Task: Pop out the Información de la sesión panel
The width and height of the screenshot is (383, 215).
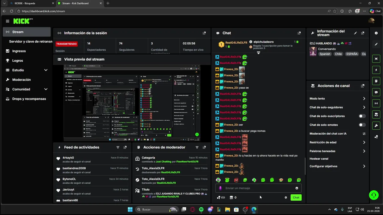Action: point(204,33)
